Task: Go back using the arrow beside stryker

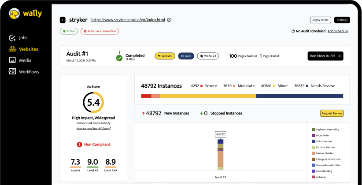Action: 63,20
